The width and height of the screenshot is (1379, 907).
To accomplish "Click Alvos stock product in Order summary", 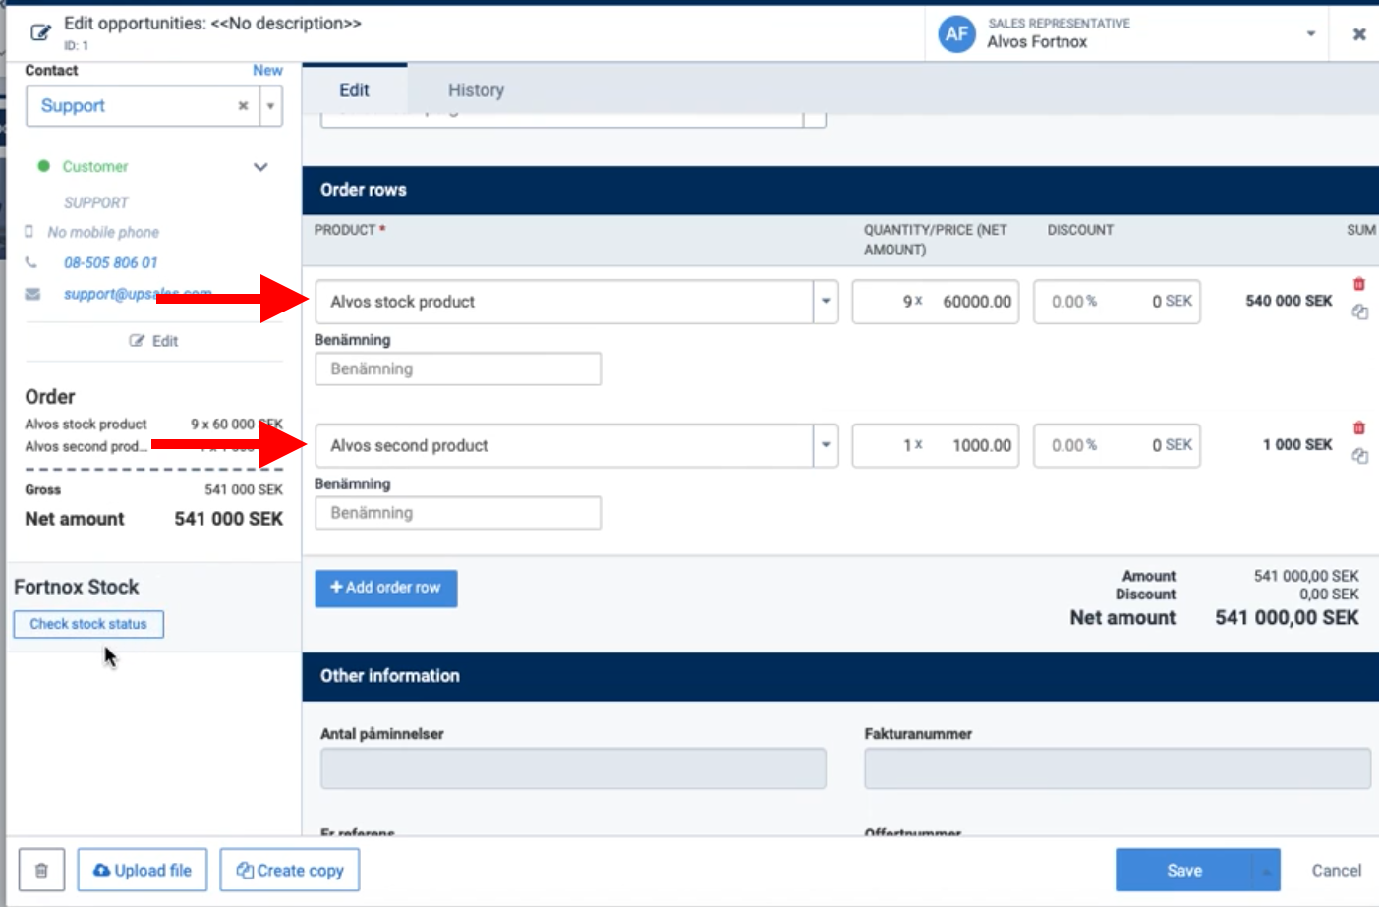I will pos(86,425).
